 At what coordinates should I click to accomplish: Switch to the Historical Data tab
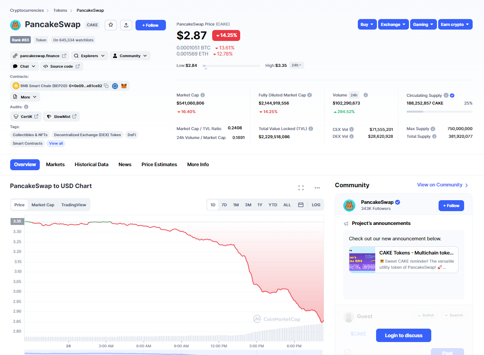coord(91,165)
